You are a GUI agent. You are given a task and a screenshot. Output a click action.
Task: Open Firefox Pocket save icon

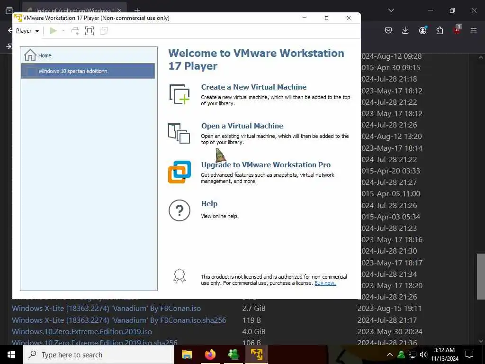click(x=388, y=30)
